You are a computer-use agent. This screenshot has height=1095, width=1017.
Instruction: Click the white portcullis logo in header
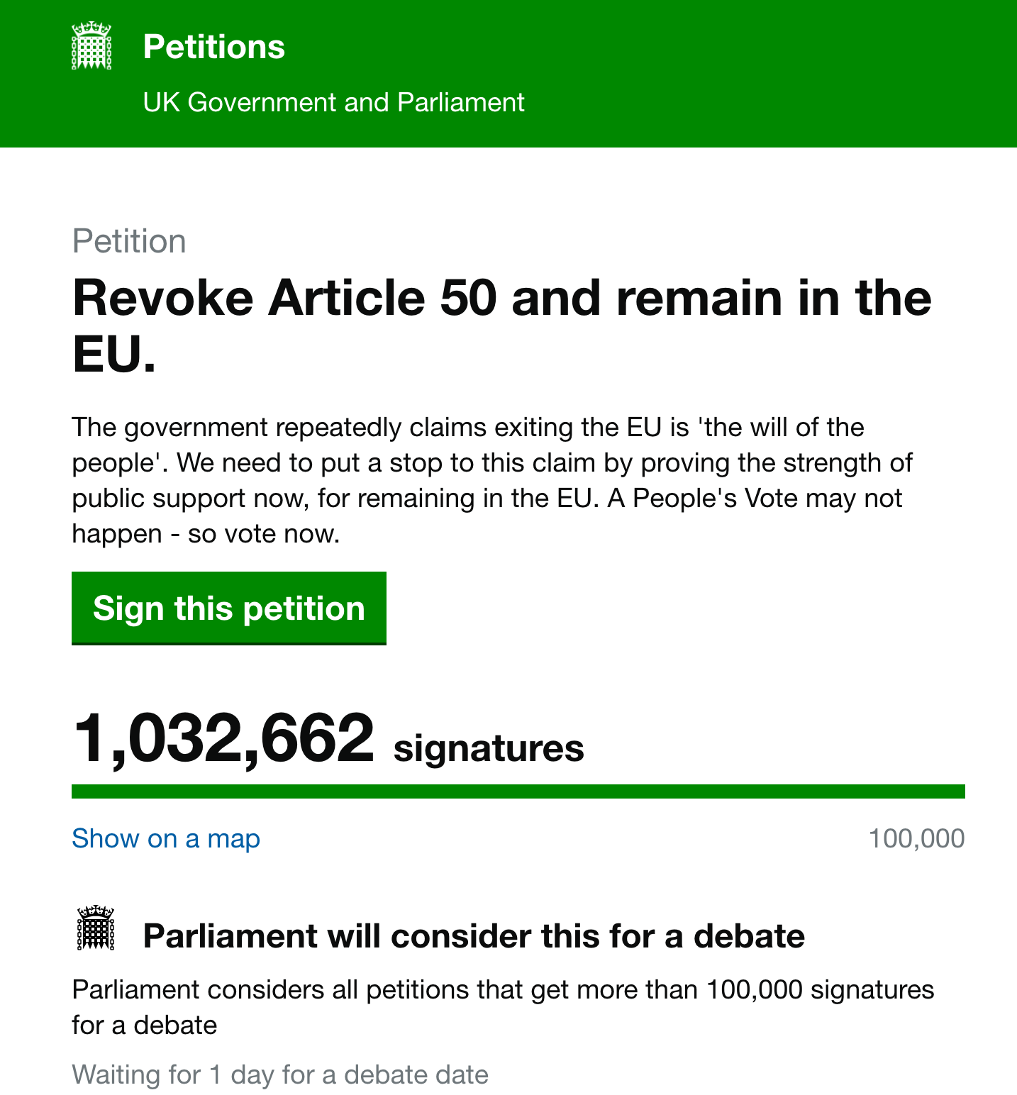91,45
